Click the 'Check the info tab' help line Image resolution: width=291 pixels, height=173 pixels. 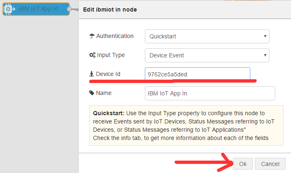(181, 138)
